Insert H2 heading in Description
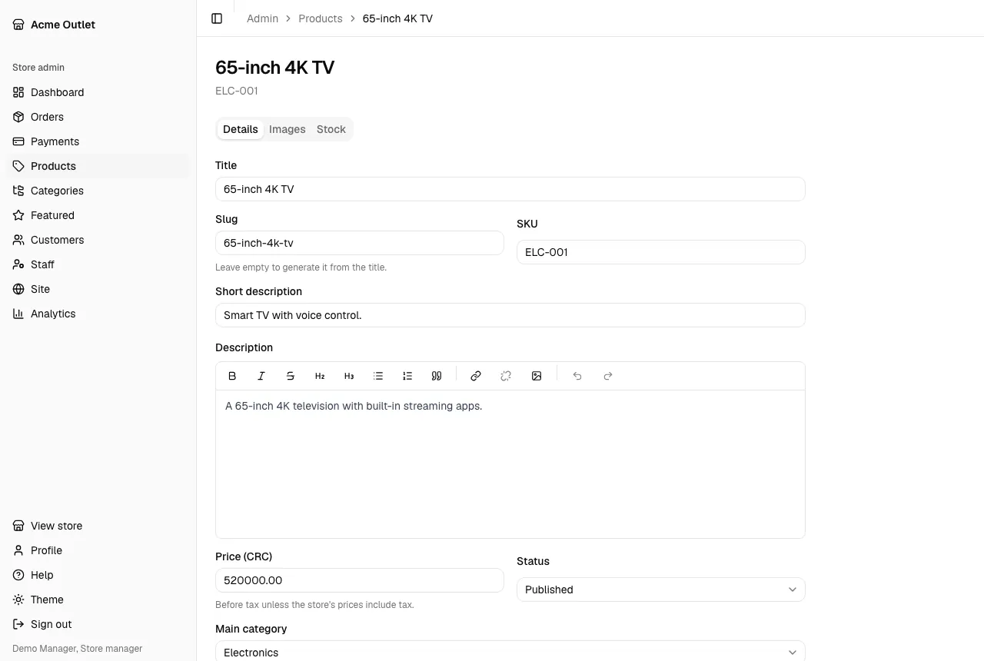 pos(320,376)
